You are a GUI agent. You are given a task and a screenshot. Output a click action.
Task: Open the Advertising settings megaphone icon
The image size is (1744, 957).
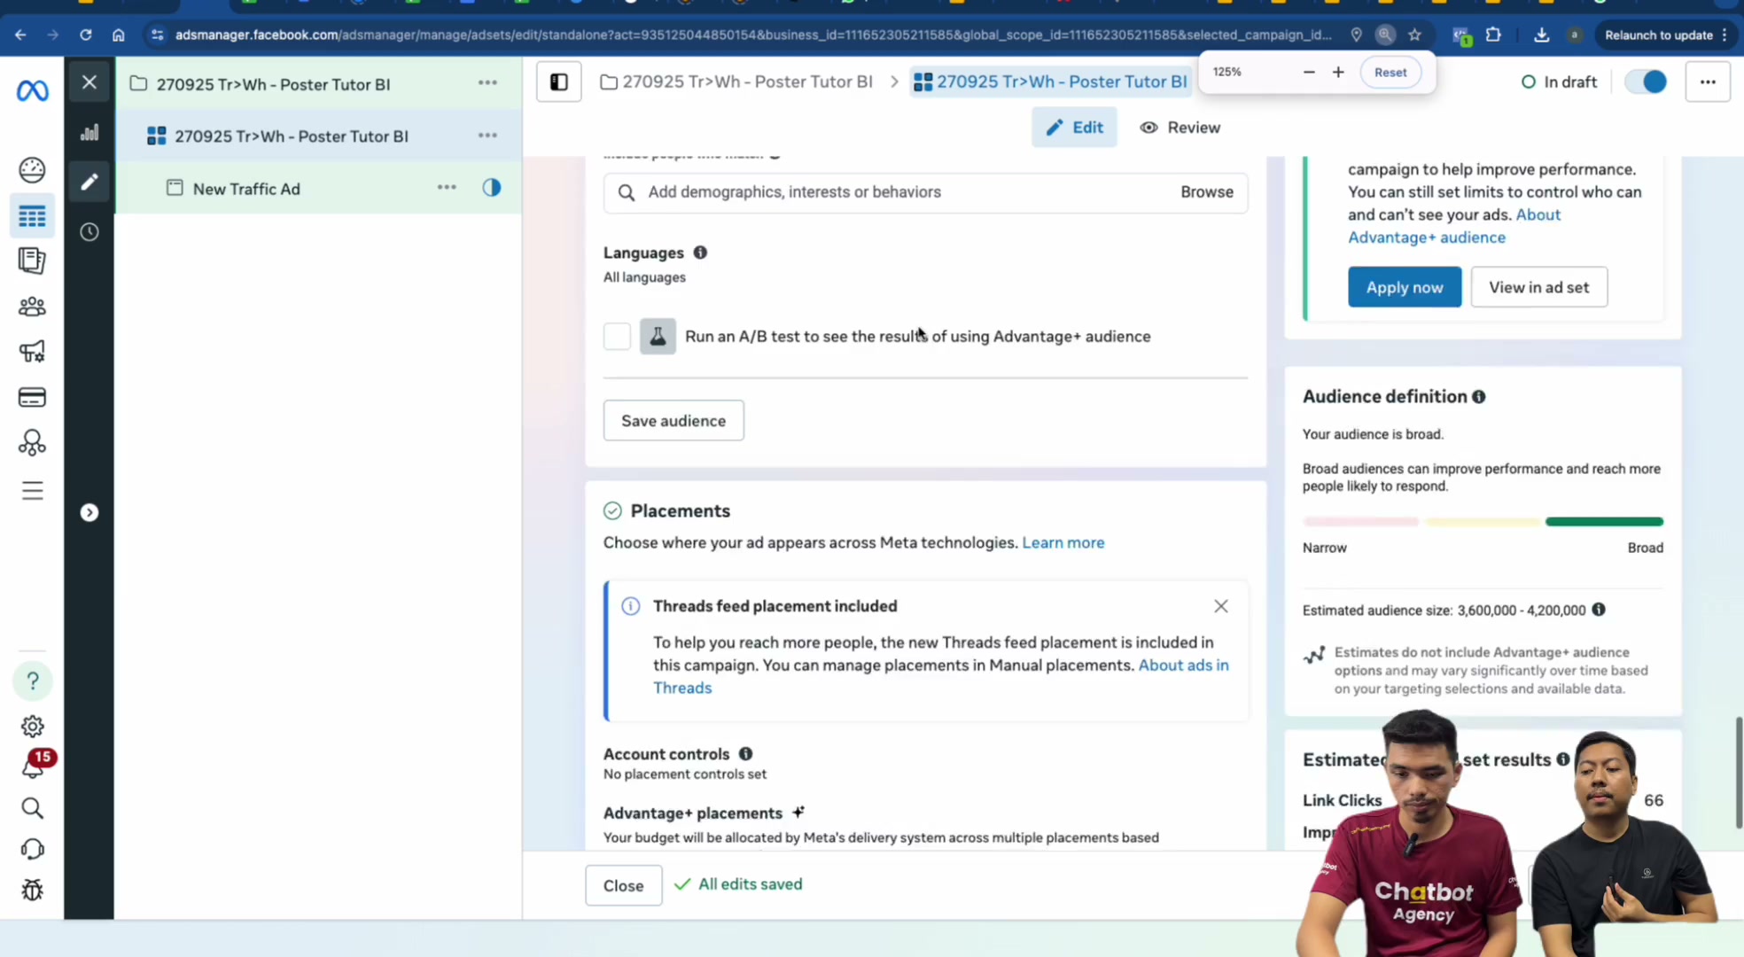[x=33, y=352]
